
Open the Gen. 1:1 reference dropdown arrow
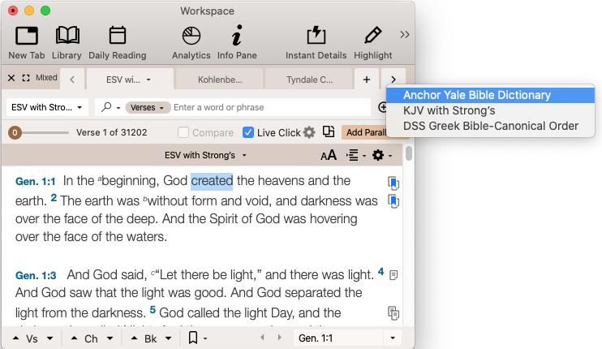[x=393, y=338]
